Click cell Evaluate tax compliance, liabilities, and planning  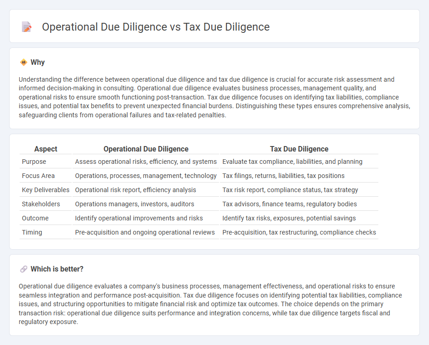[x=299, y=162]
